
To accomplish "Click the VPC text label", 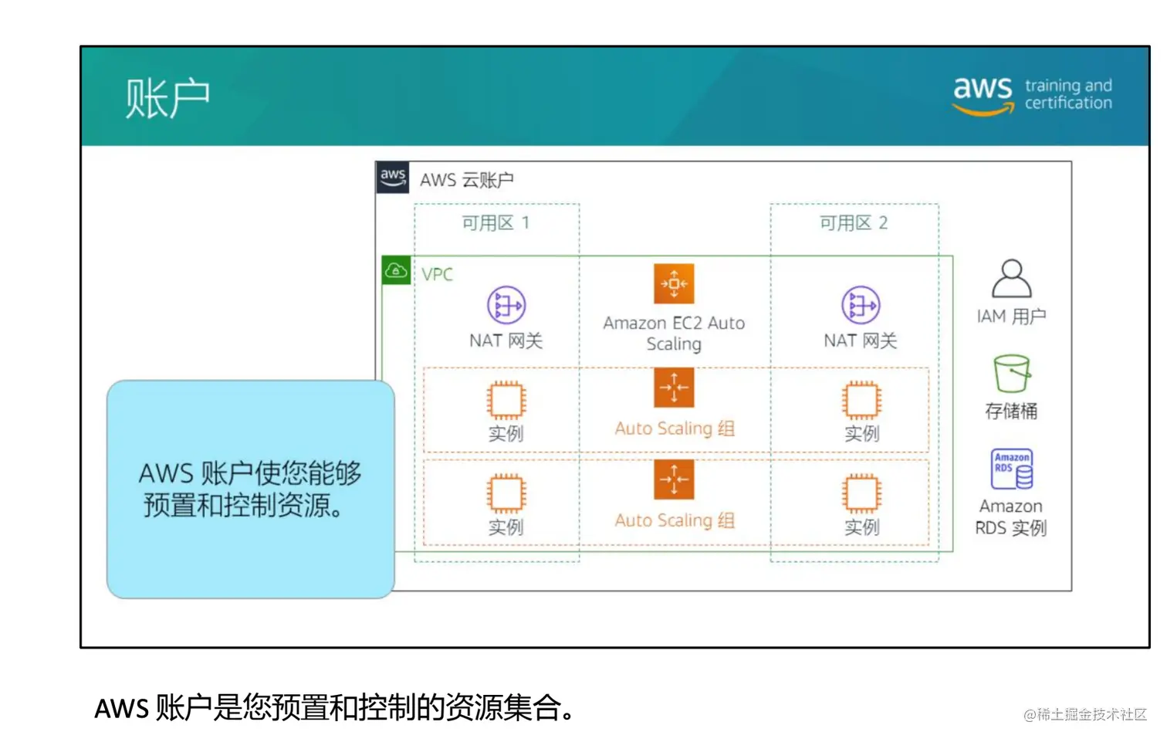I will 437,275.
